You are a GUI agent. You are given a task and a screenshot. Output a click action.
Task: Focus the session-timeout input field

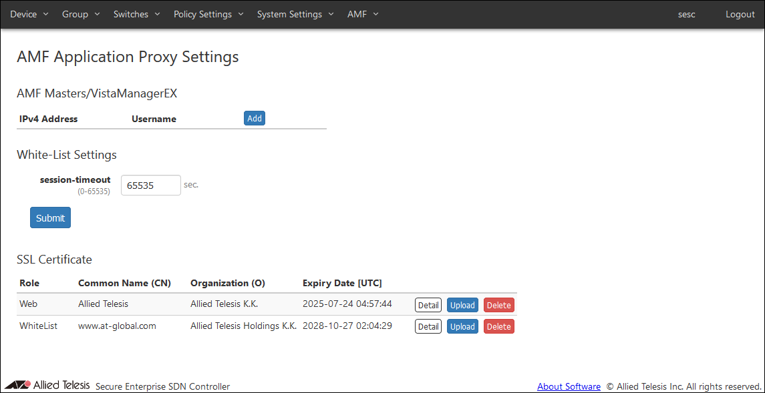tap(151, 185)
